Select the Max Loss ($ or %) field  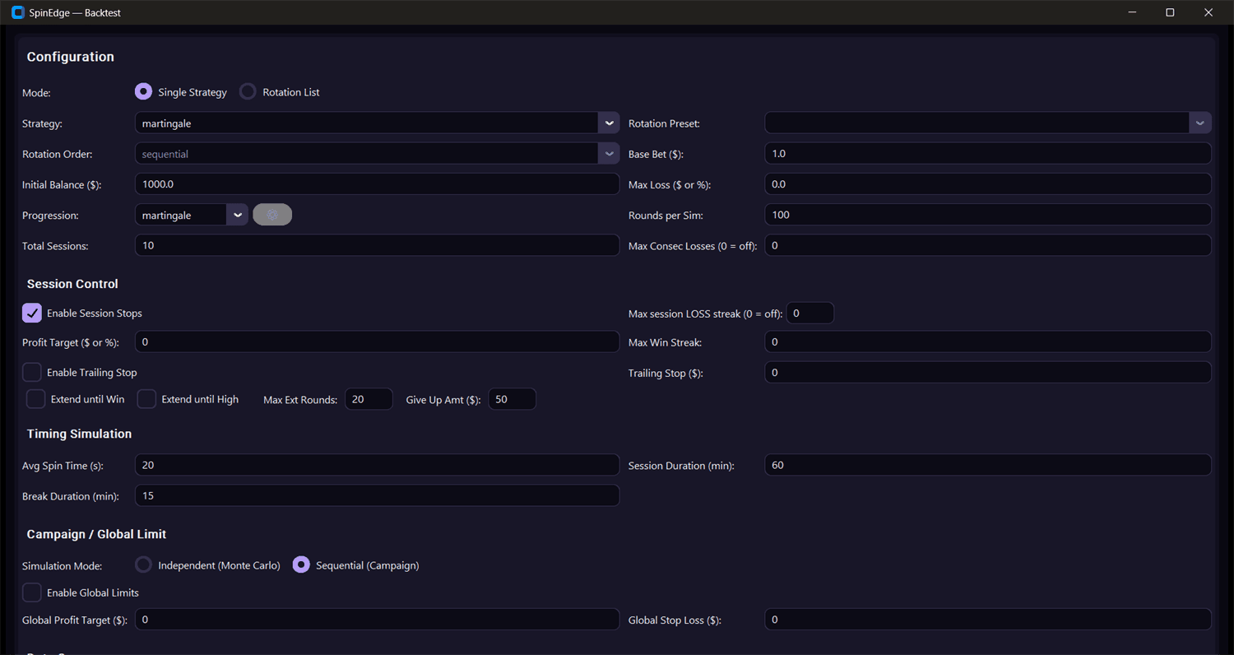(x=988, y=184)
